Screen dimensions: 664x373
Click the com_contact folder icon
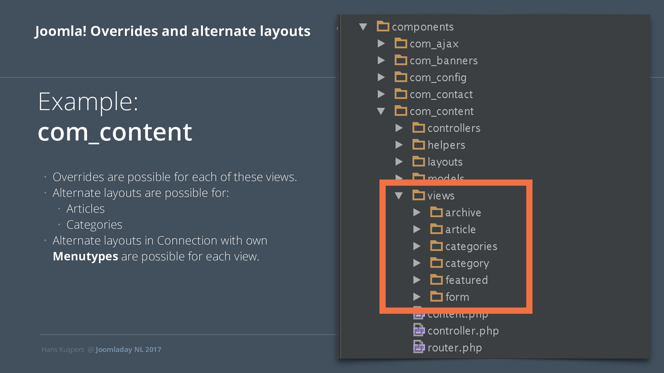tap(400, 94)
